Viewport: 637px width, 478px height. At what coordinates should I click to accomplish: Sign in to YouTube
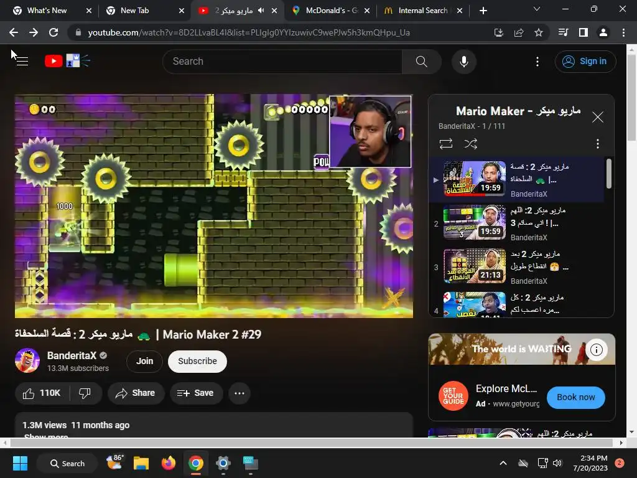585,62
